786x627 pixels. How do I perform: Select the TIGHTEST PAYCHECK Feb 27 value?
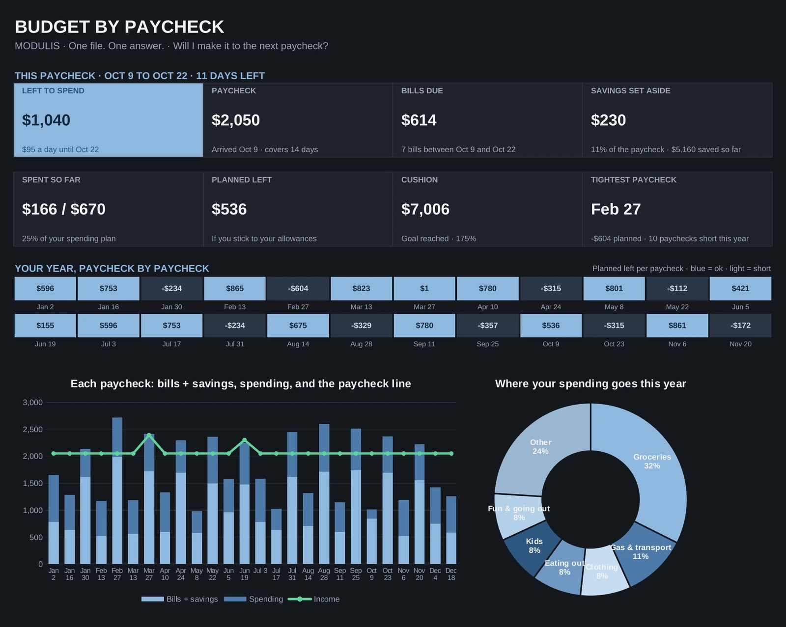click(x=616, y=209)
